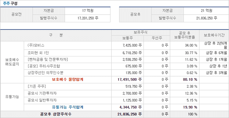Select the 유통가능 group cell
Screen dimensions: 229x118
tap(12, 97)
